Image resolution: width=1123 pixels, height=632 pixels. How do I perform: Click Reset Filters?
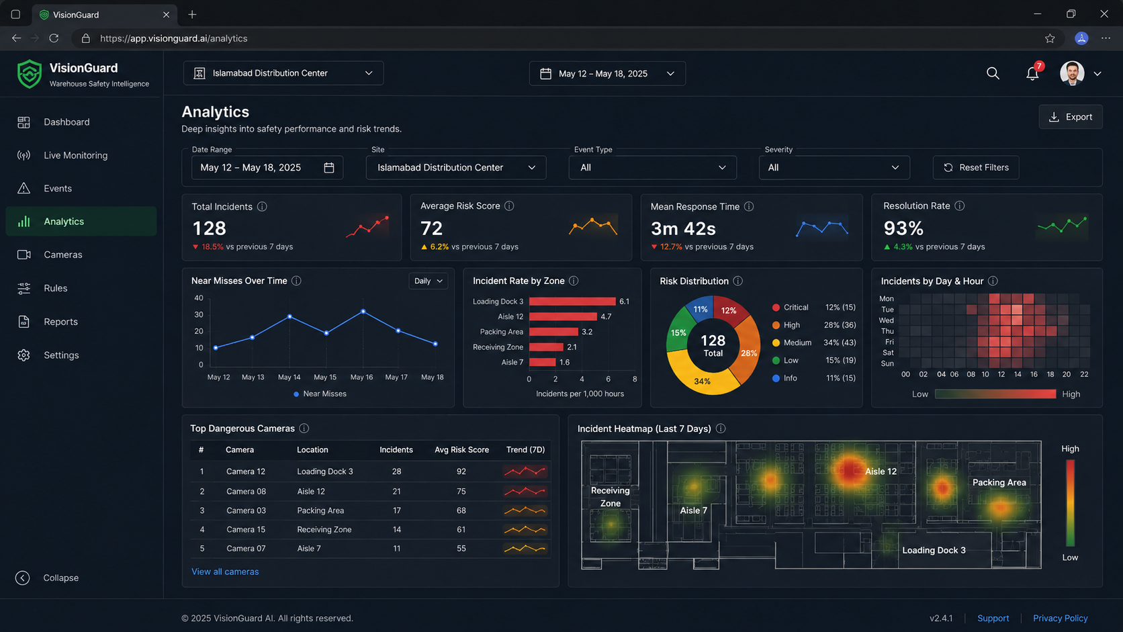point(976,167)
